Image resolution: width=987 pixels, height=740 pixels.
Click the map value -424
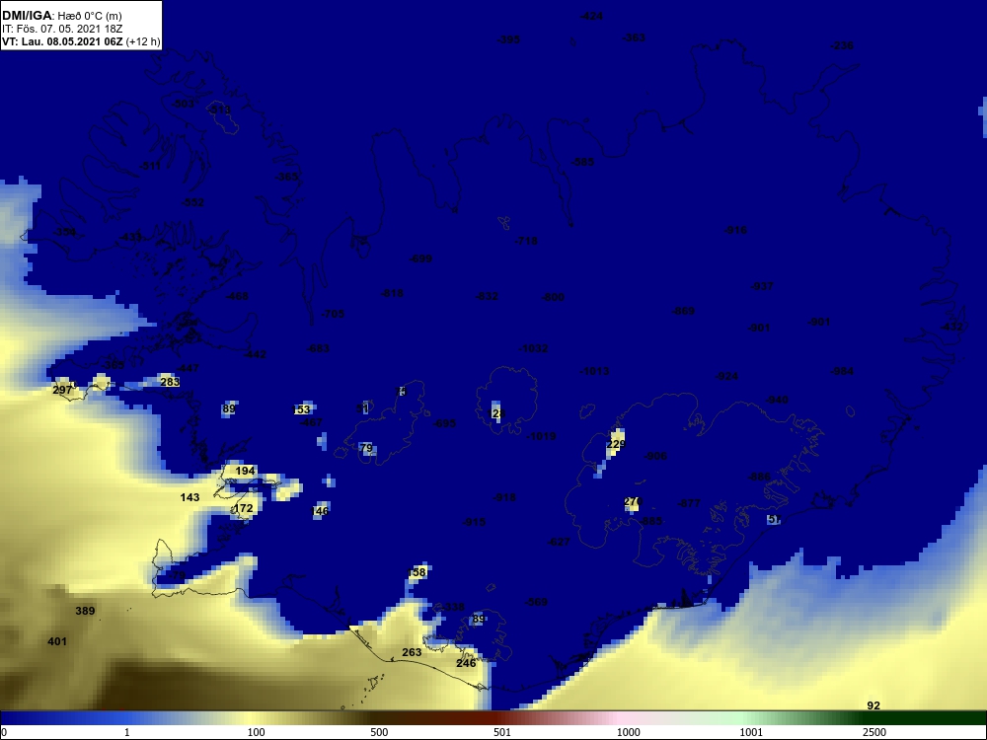[591, 17]
